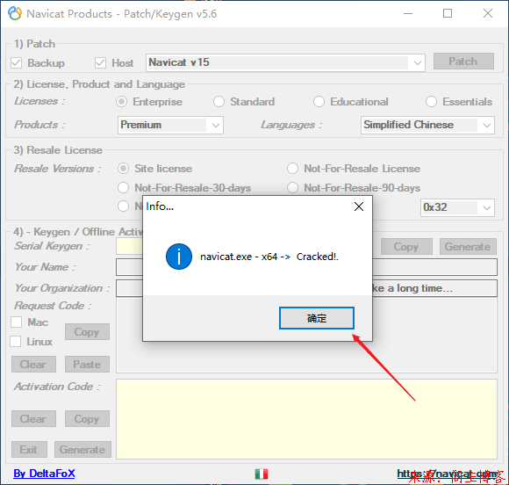Click the 确定 button in the Info dialog
Viewport: 509px width, 485px height.
317,318
